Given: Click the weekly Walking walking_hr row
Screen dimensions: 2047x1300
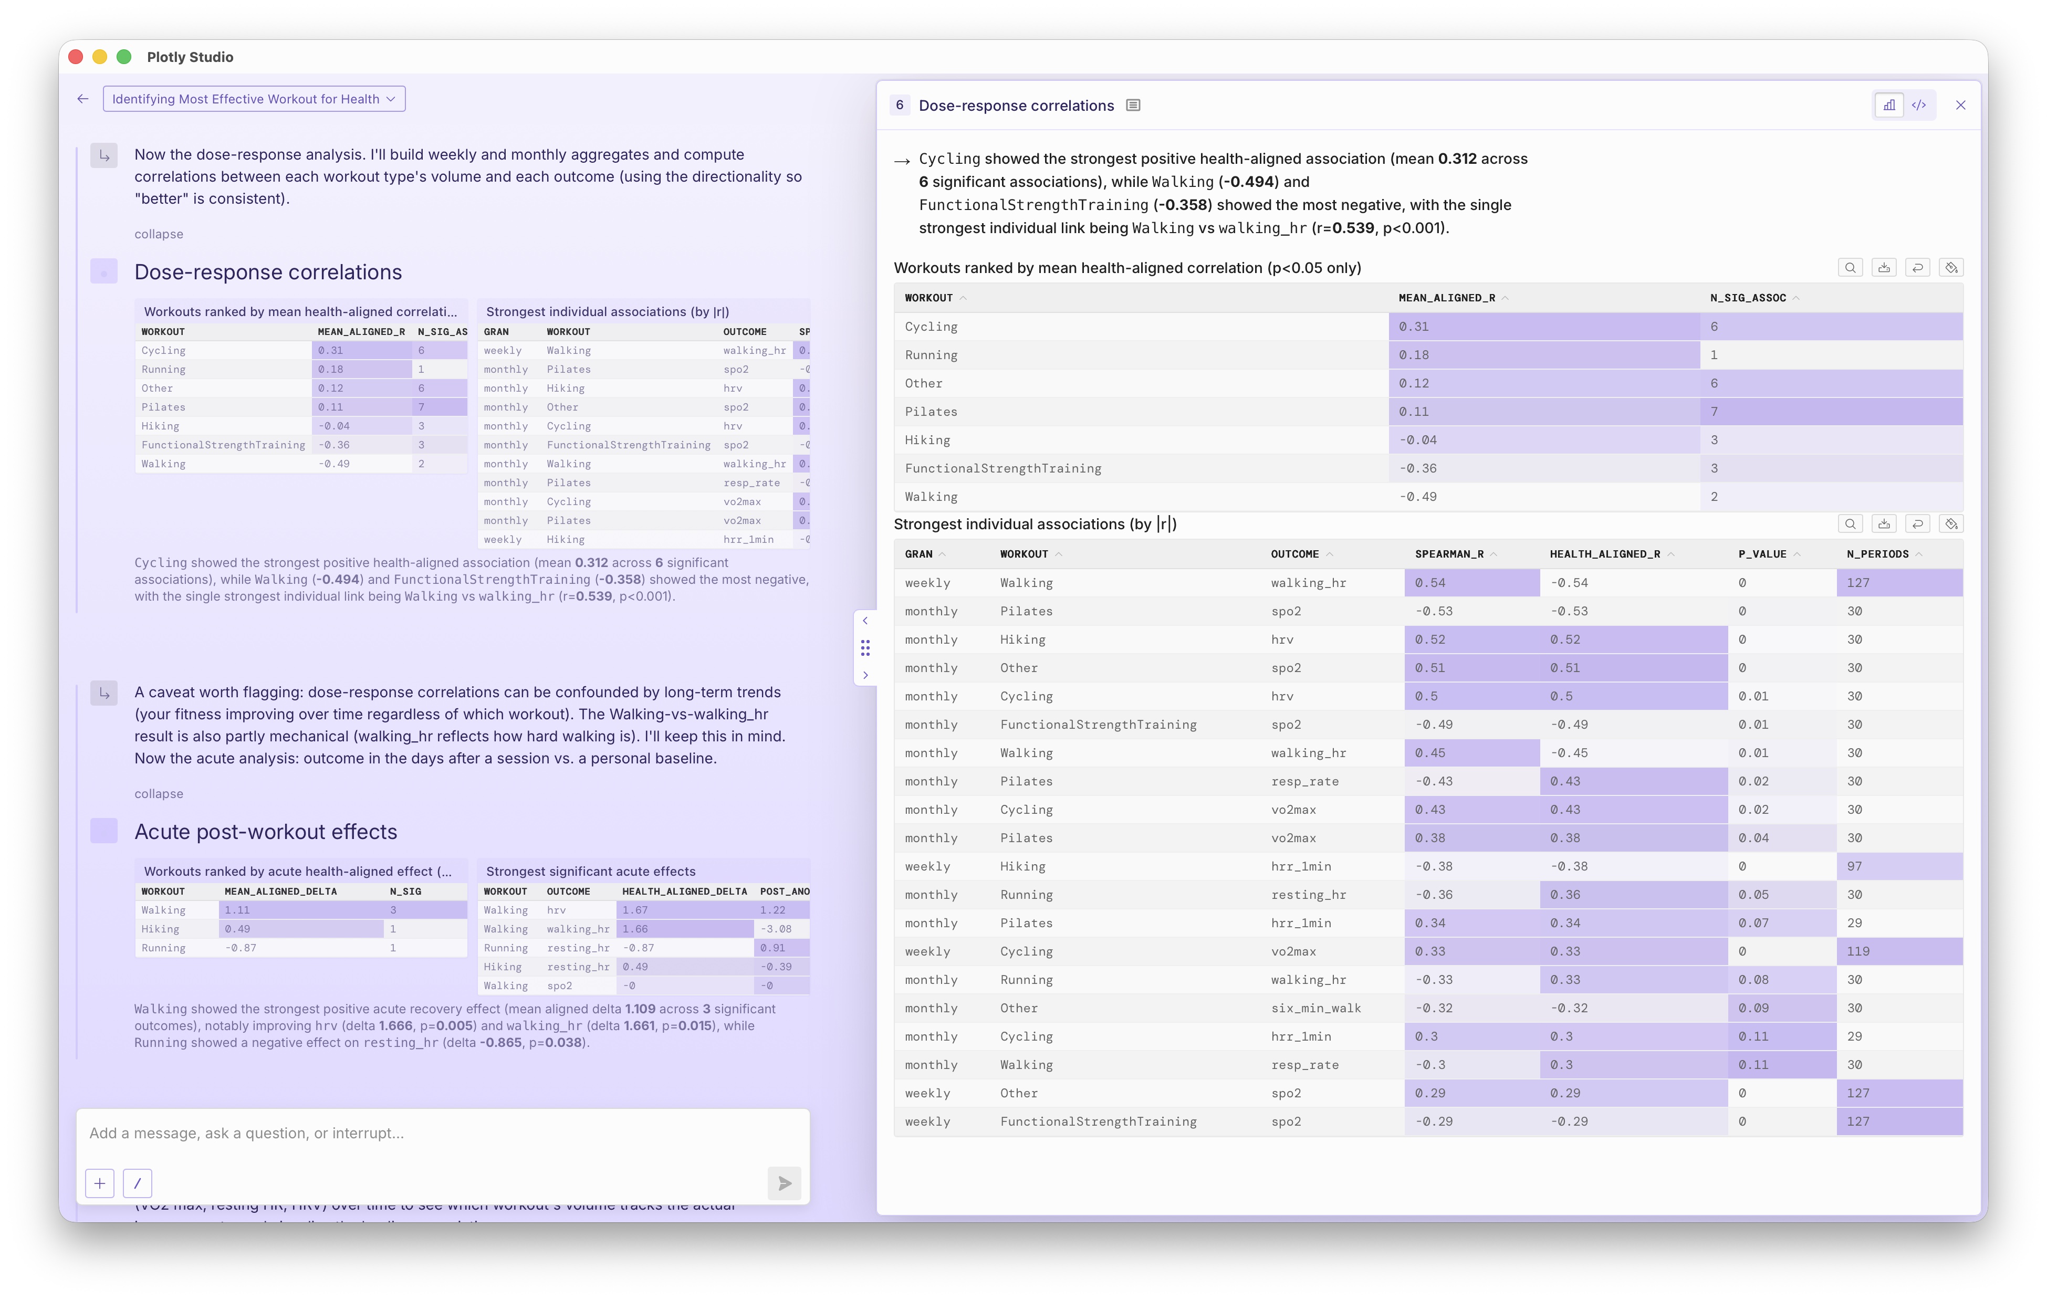Looking at the screenshot, I should pyautogui.click(x=1428, y=583).
